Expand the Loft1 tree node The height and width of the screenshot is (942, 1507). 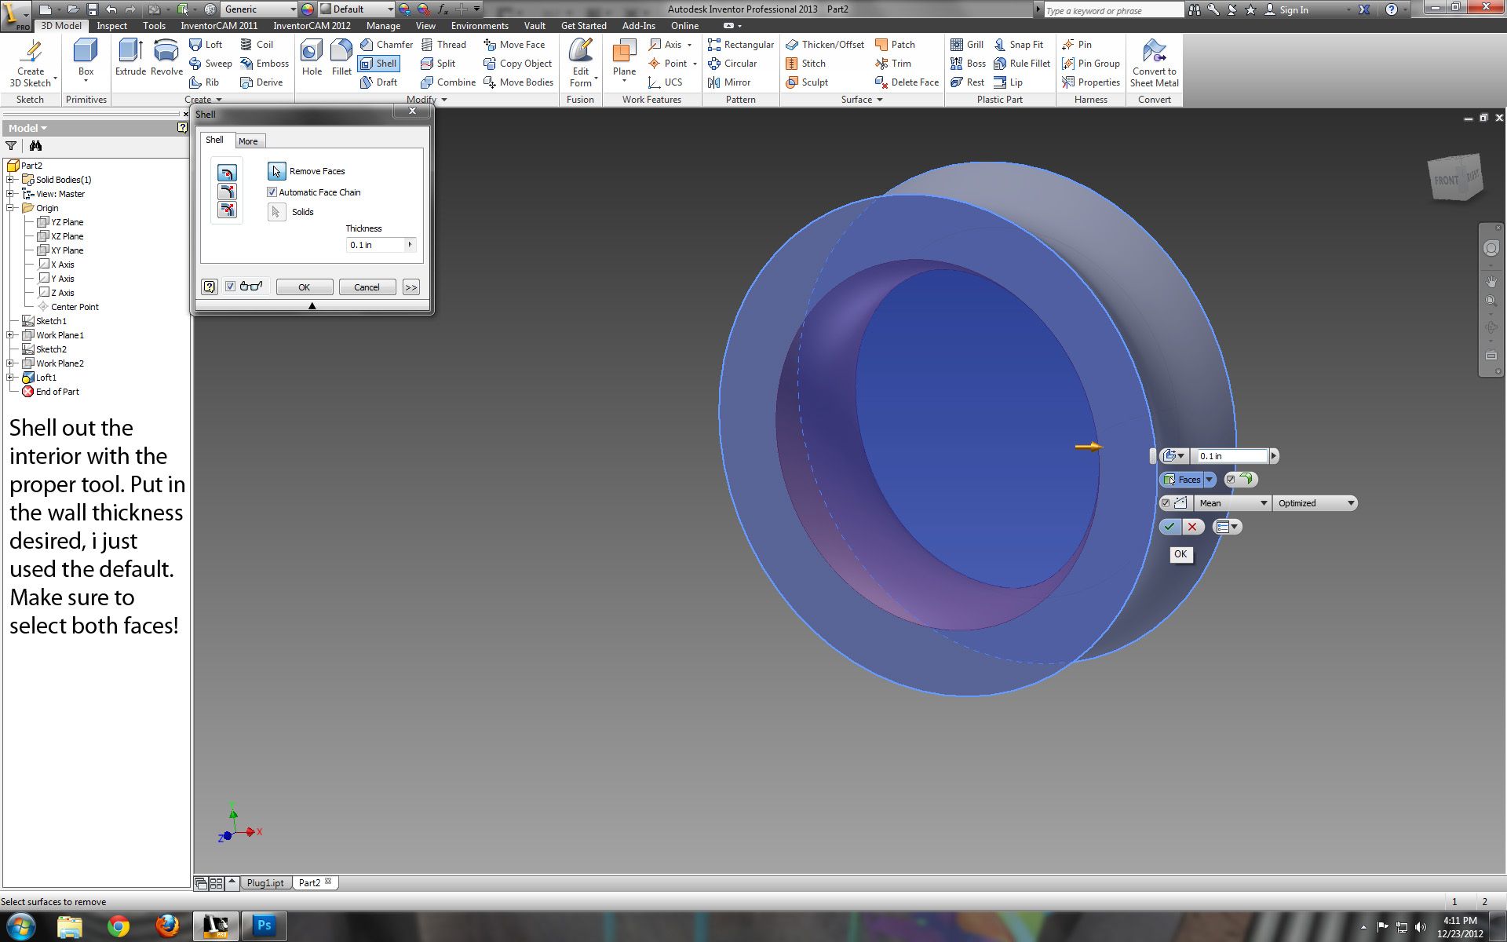(x=11, y=378)
